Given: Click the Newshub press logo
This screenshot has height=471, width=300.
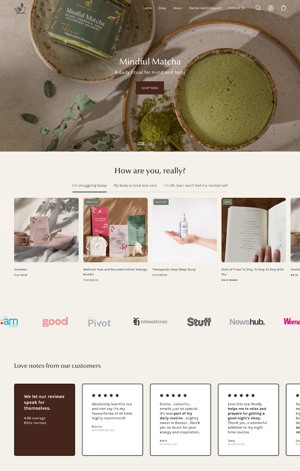Looking at the screenshot, I should (x=247, y=322).
